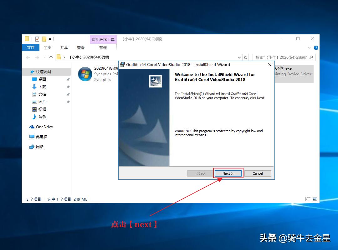
Task: Open 下载 folder in sidebar
Action: (42, 87)
